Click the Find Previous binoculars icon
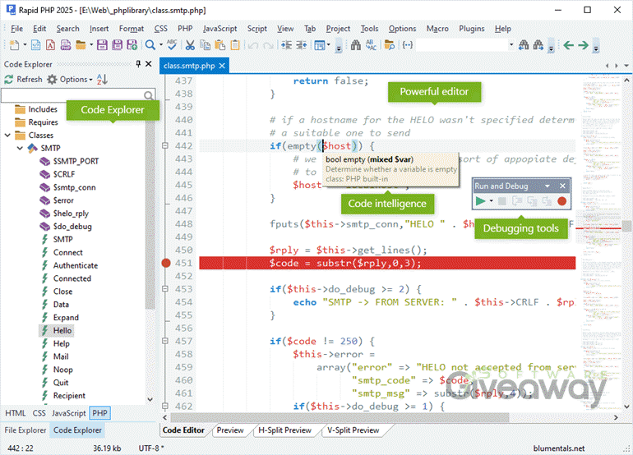The image size is (633, 455). click(524, 45)
